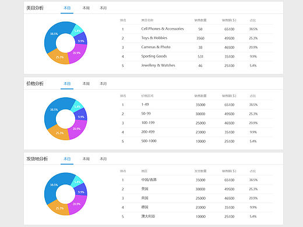Click quantity 30000 in the 美国 row

[200, 189]
